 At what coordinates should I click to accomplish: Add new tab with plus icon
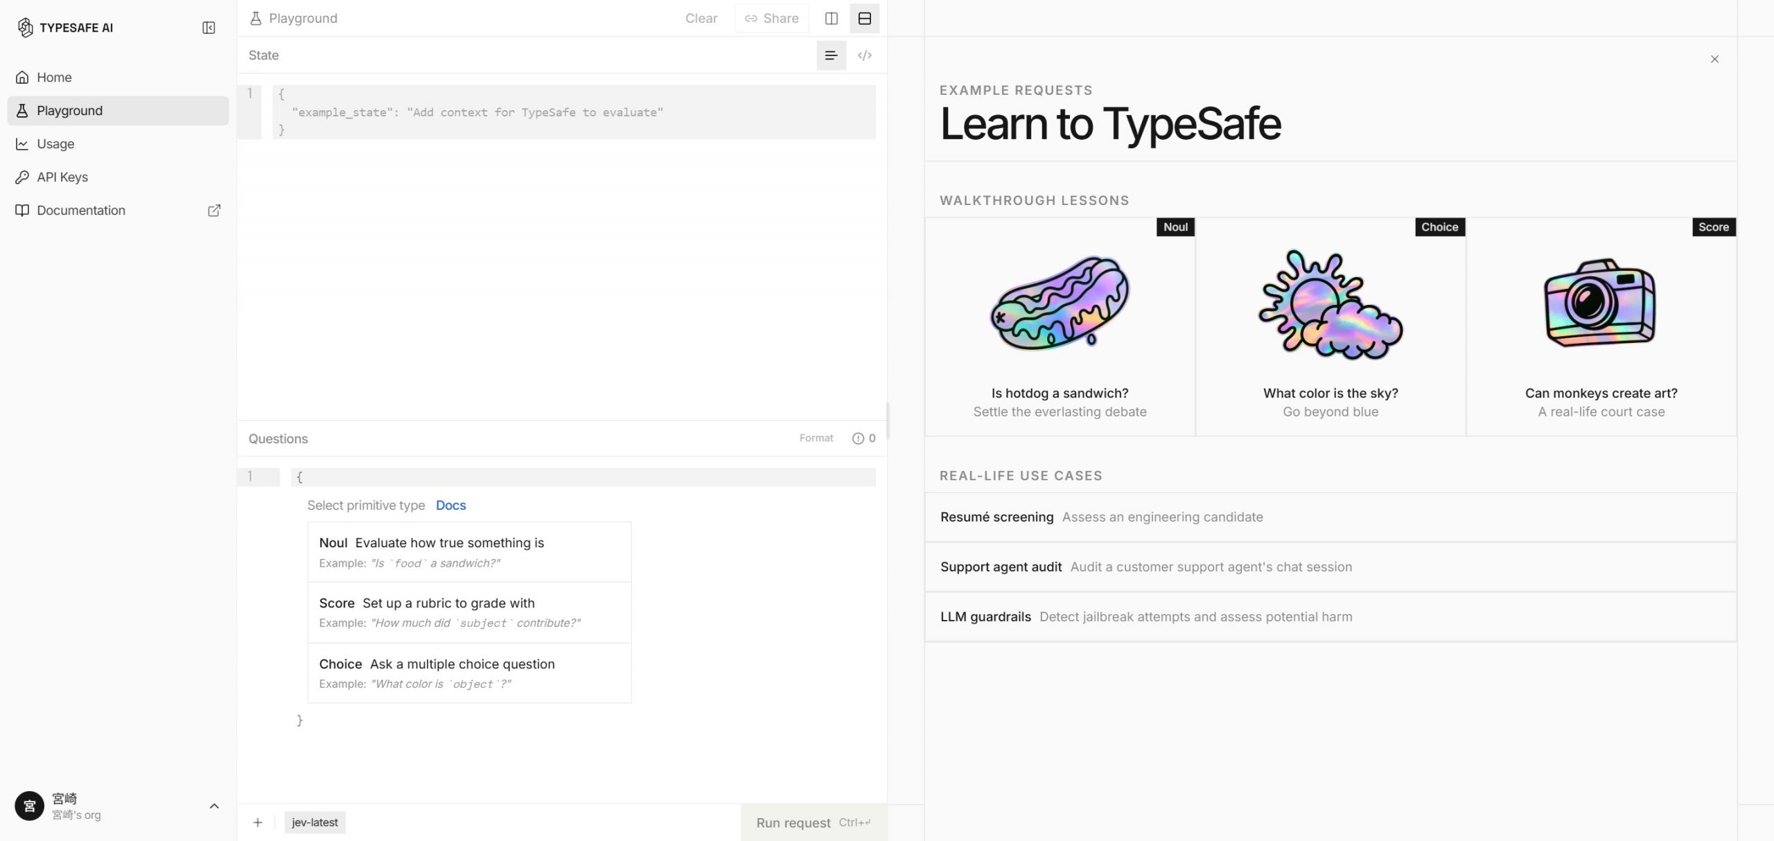[258, 822]
